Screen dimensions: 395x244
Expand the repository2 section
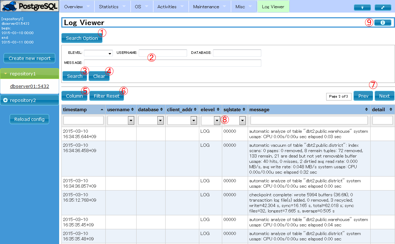tap(29, 100)
